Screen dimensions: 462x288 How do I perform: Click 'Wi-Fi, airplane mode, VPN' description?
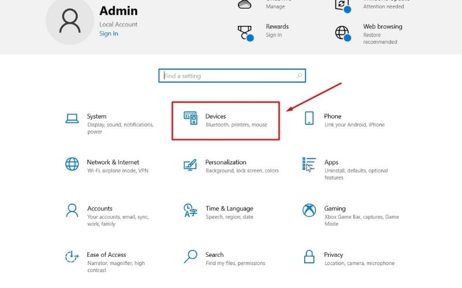(118, 170)
